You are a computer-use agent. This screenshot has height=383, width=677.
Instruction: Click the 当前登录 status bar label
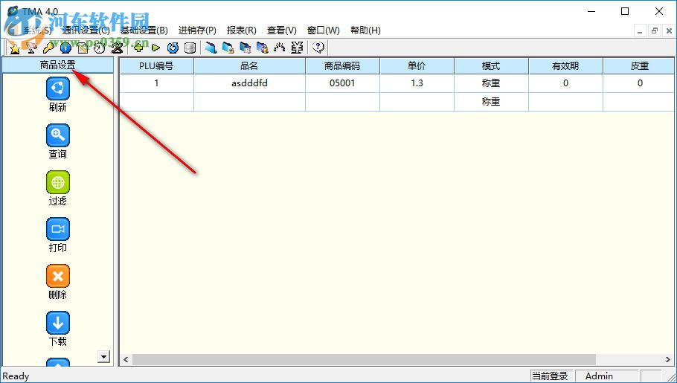pos(551,376)
